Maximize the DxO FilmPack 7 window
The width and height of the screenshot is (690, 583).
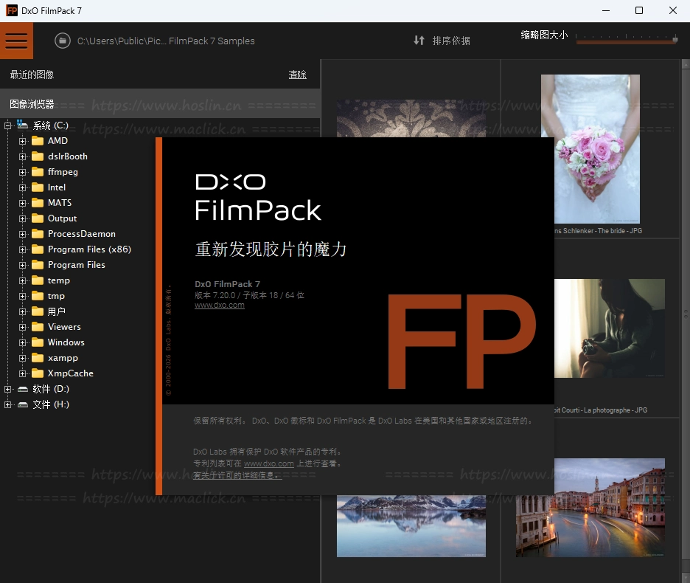point(639,10)
